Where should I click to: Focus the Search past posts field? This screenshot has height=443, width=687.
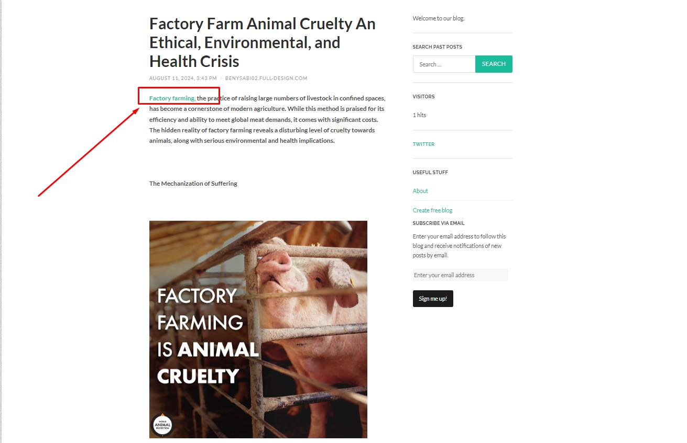click(x=444, y=64)
